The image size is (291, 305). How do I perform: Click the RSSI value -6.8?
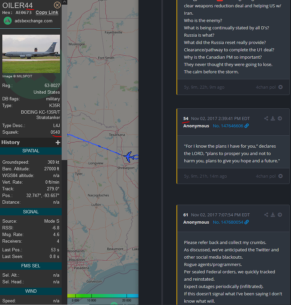[x=56, y=228]
